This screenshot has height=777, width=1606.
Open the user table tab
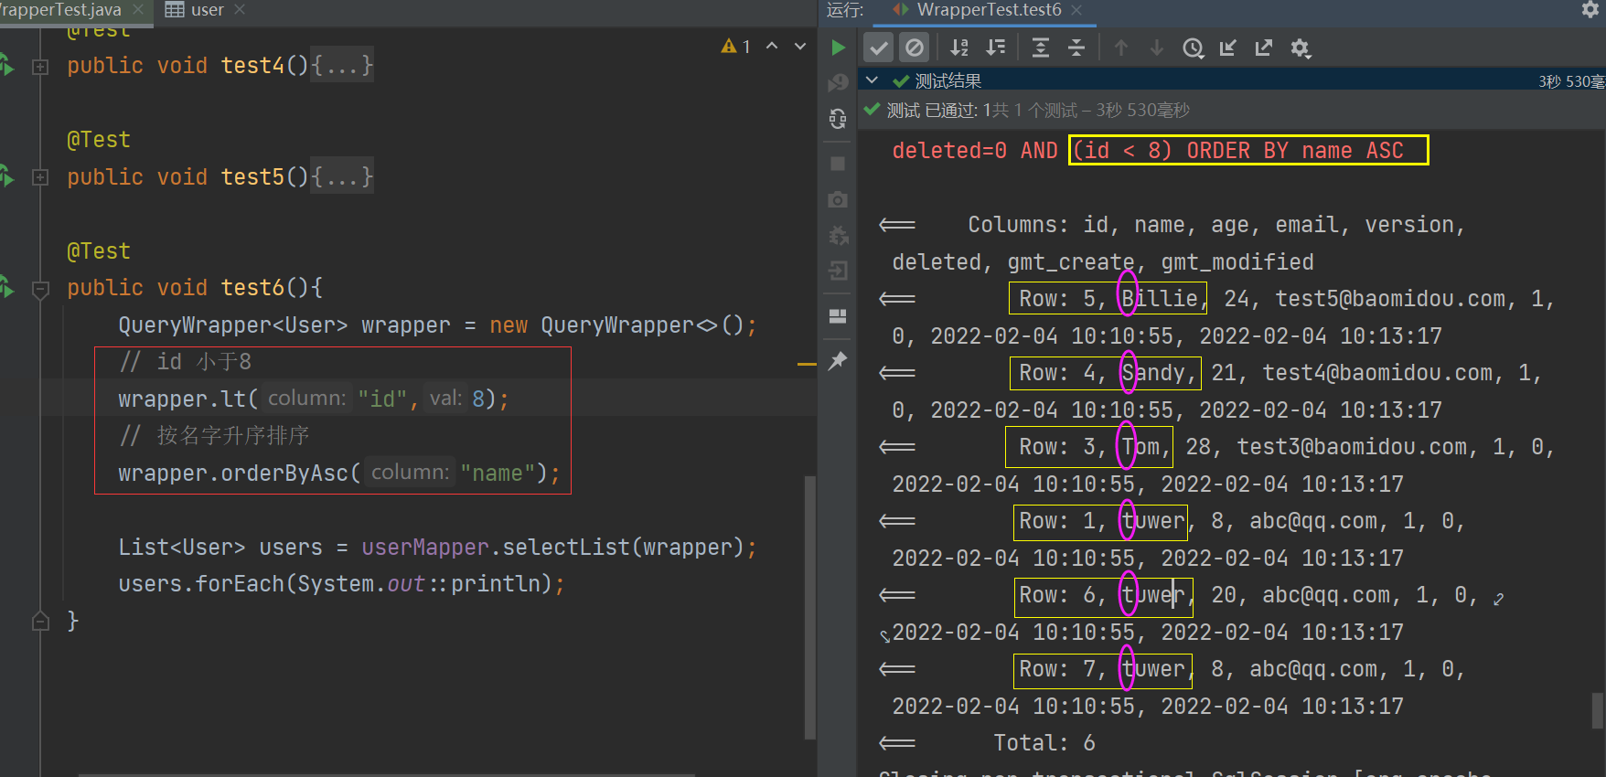[x=195, y=10]
